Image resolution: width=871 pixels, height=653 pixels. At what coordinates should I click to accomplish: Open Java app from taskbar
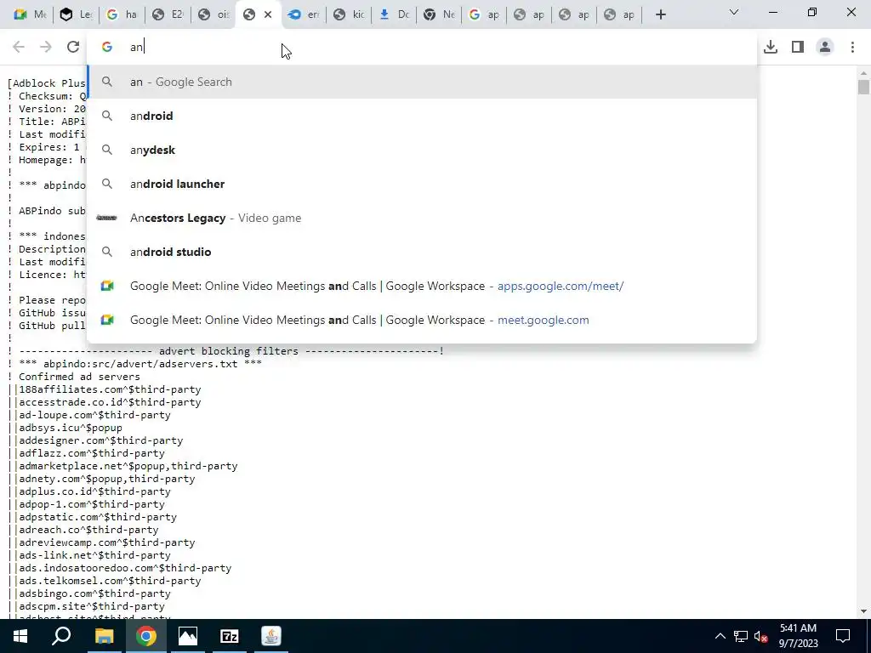[271, 636]
